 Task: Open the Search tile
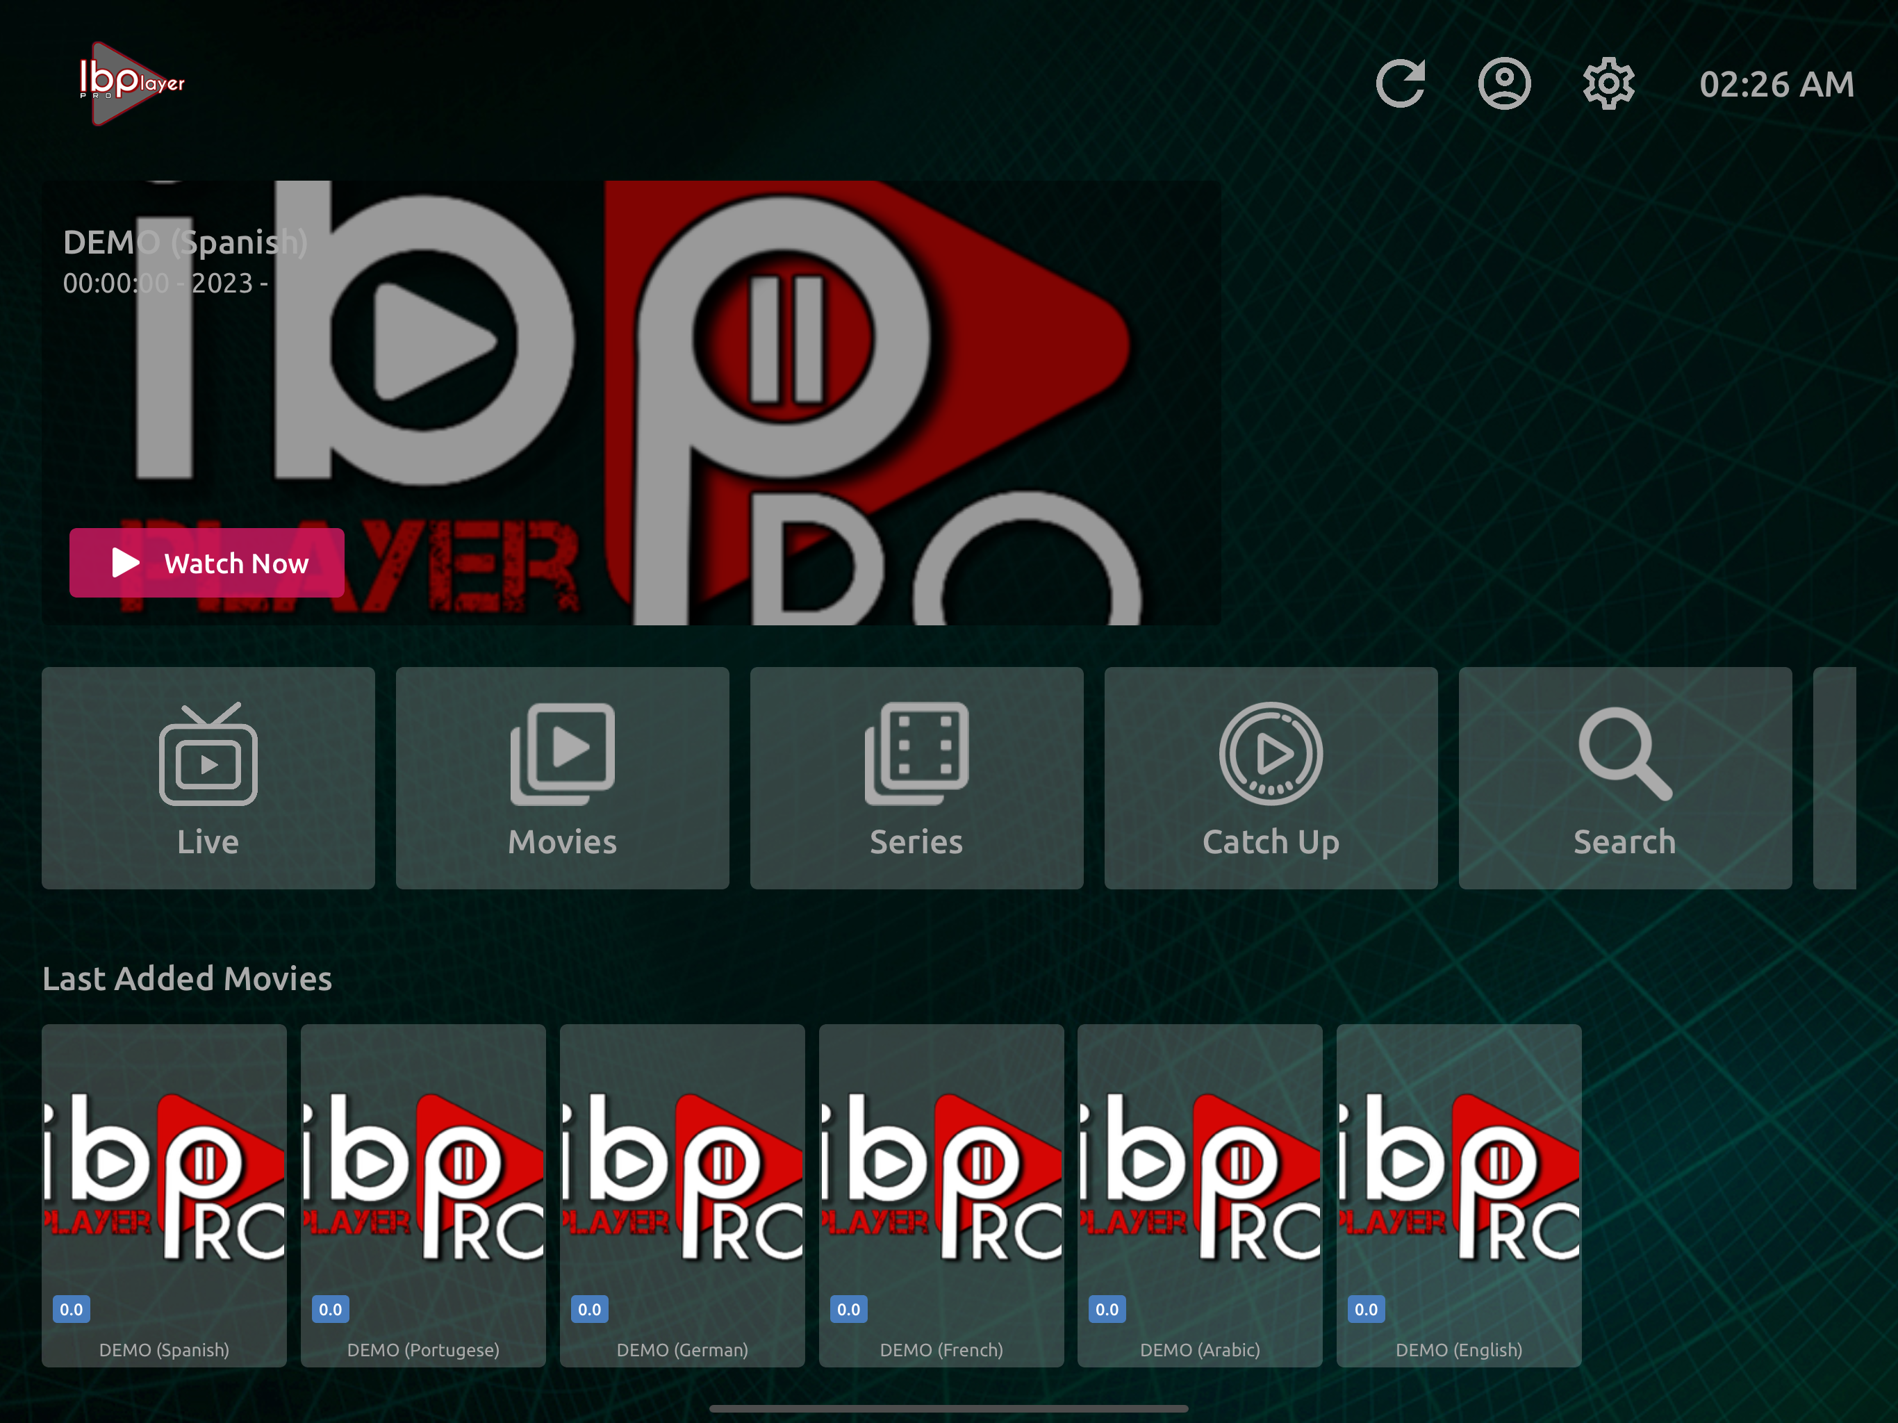point(1625,778)
